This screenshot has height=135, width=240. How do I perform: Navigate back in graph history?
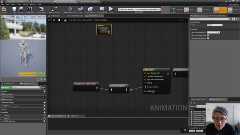54,20
